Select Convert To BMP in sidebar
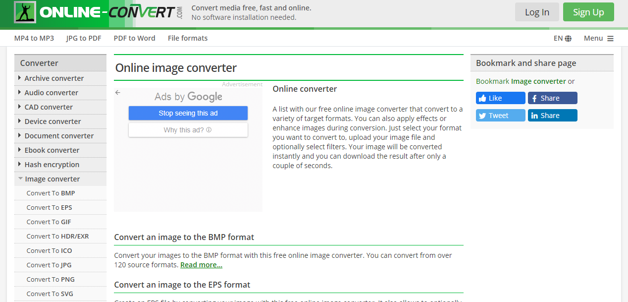 [x=51, y=193]
